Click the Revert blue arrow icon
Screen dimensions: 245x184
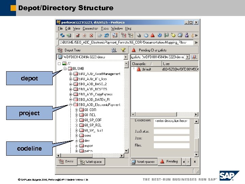point(107,35)
